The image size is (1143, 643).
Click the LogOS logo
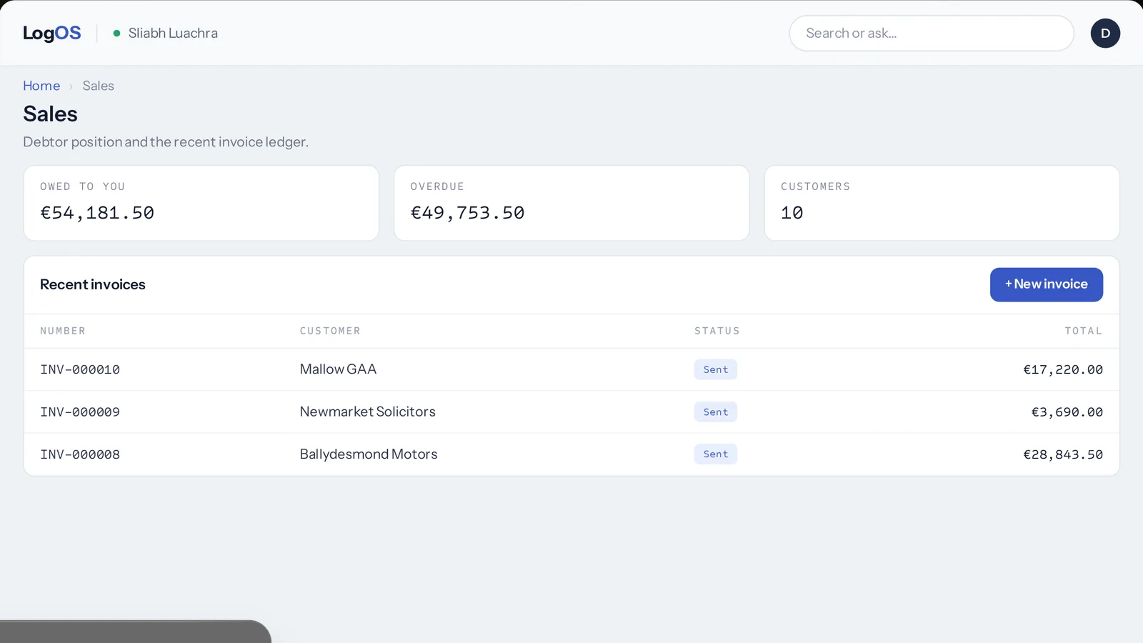(x=51, y=33)
